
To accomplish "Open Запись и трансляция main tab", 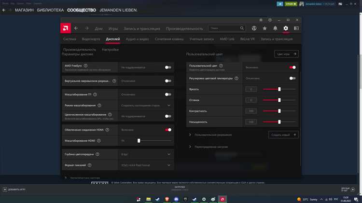I will coord(142,28).
